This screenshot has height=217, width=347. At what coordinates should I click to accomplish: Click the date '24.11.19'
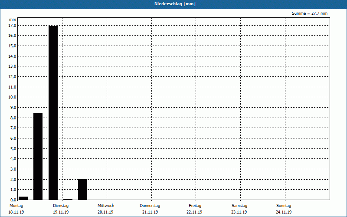pos(284,212)
